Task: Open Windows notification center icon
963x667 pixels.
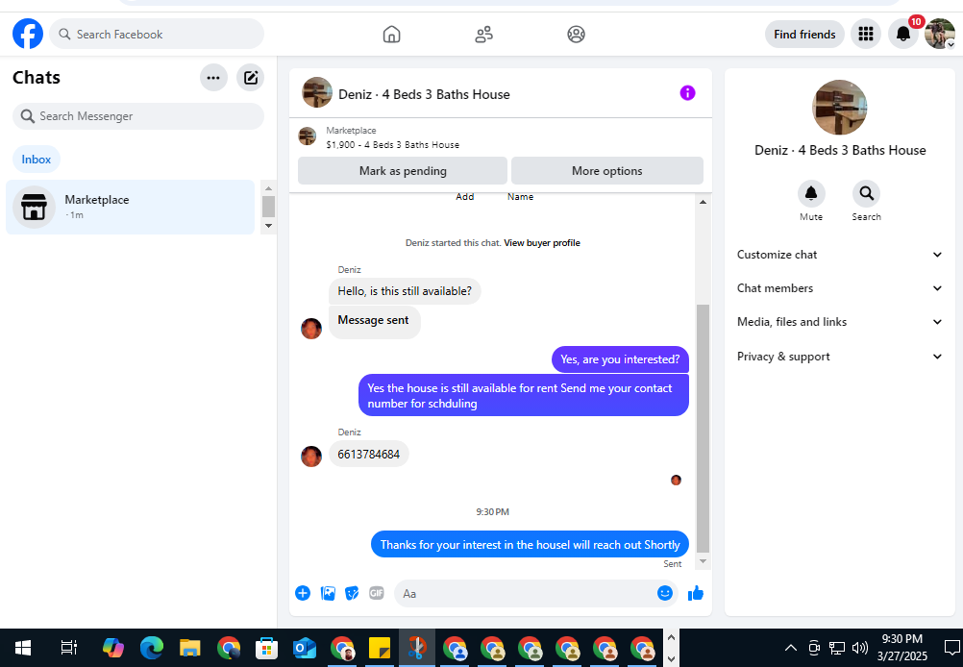Action: click(951, 648)
